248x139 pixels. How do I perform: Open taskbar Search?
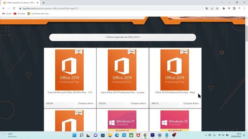coord(81,135)
